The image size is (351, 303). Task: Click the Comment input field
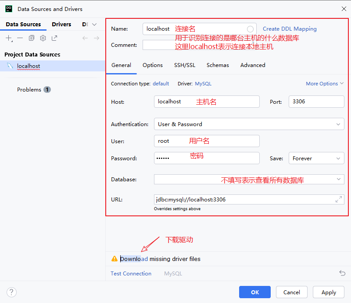[200, 45]
